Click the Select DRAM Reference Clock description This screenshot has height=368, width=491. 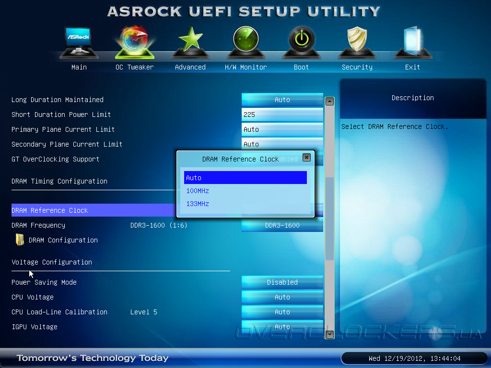click(395, 126)
